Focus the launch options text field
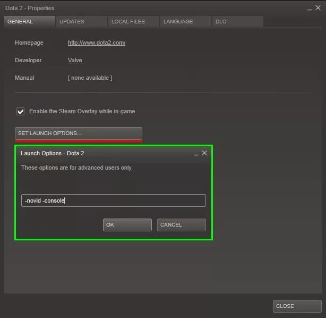Viewport: 326px width, 318px height. [x=114, y=200]
